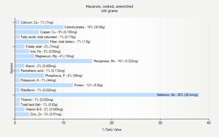Screen dimensions: 219x137
Task: Click the "100 grams" subtitle
Action: pos(109,11)
